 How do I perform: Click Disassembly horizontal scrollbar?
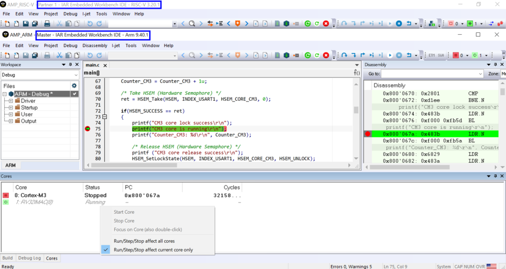coord(409,167)
